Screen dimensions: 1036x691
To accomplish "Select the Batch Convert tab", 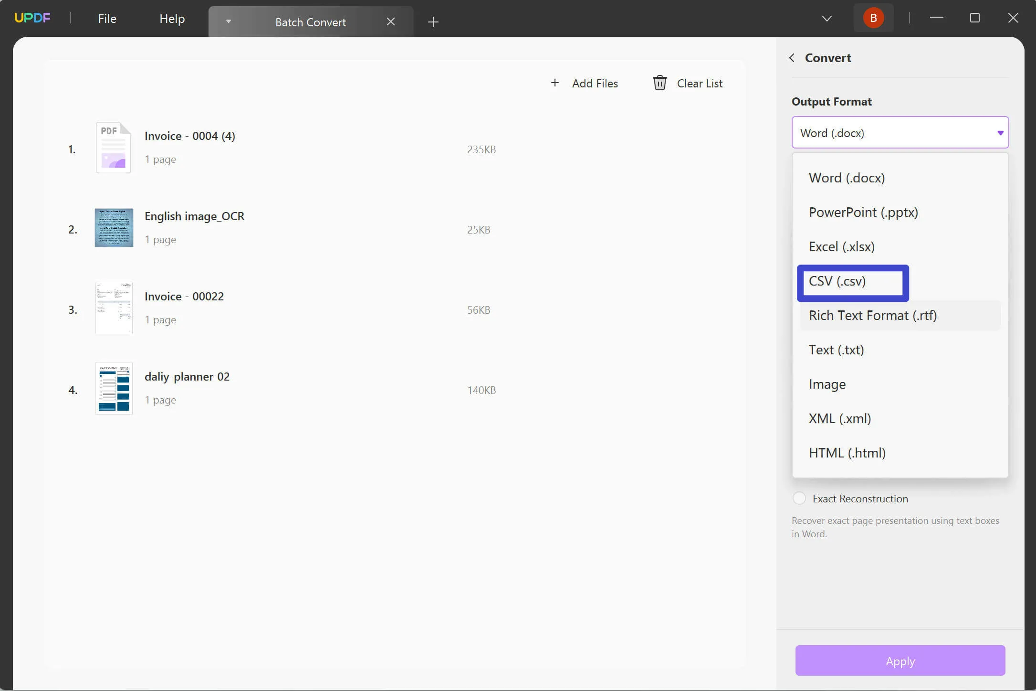I will (310, 21).
